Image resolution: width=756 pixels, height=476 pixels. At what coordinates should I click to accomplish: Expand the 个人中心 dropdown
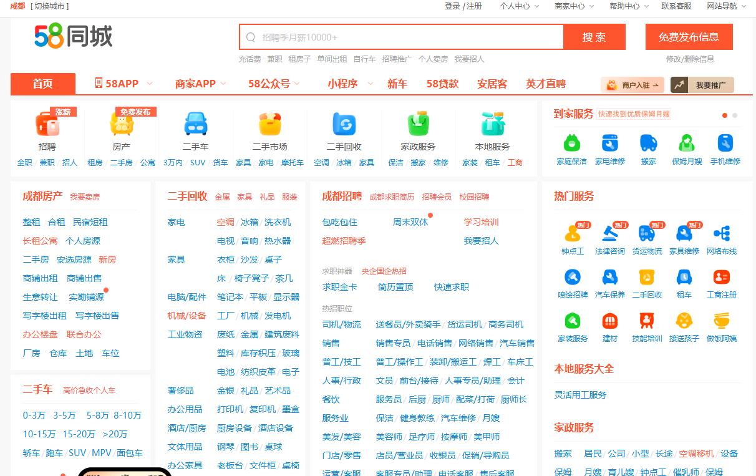click(518, 6)
